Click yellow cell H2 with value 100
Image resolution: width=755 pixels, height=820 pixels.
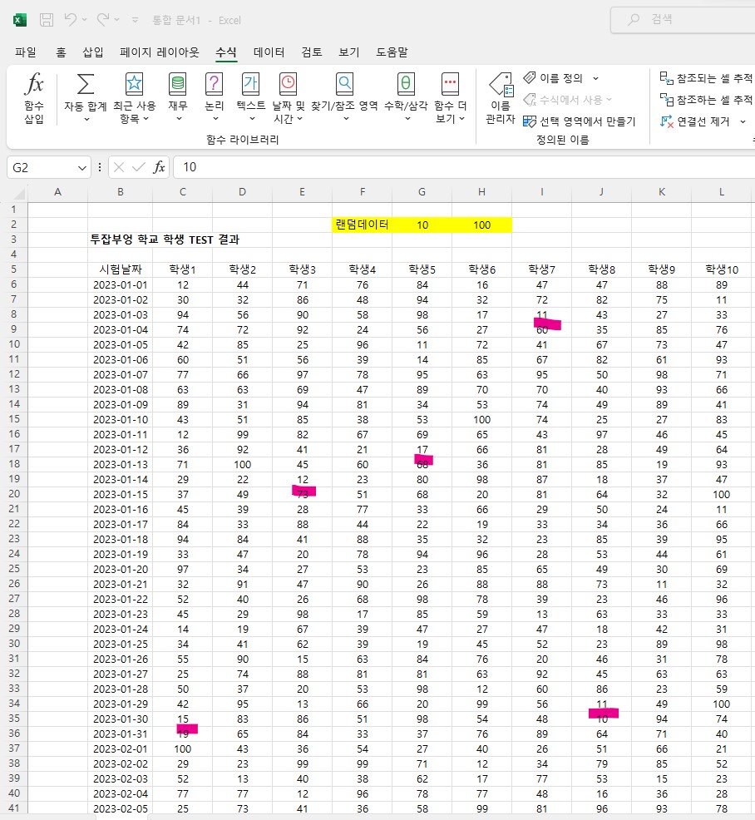481,225
